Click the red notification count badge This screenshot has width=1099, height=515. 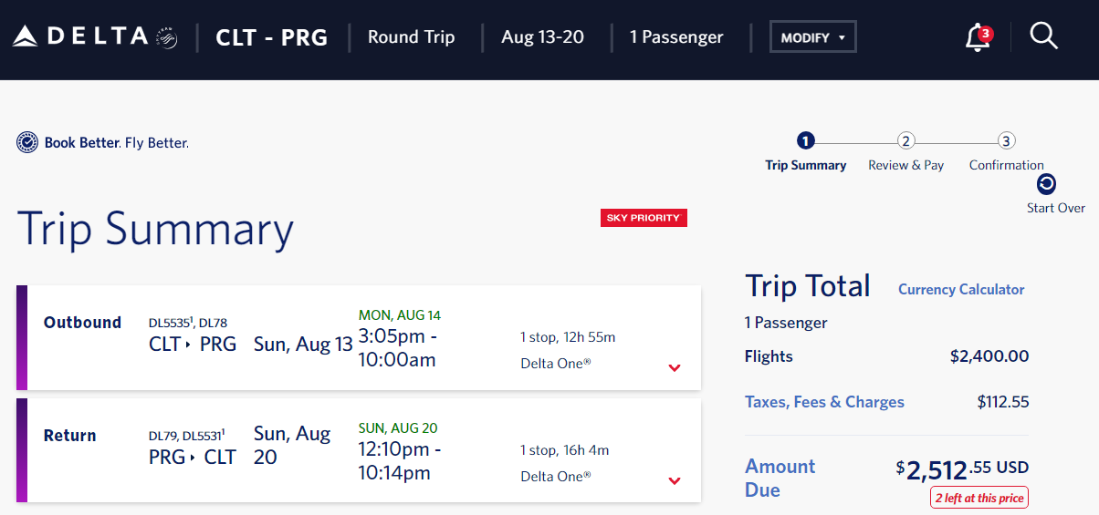pos(985,34)
